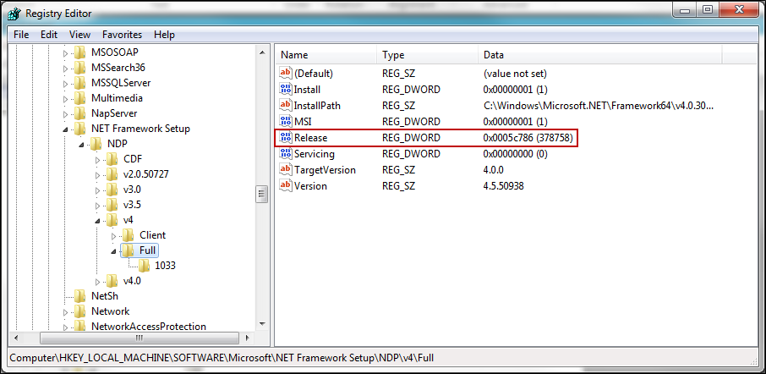Open the File menu
Screen dimensions: 766x374
[x=21, y=35]
